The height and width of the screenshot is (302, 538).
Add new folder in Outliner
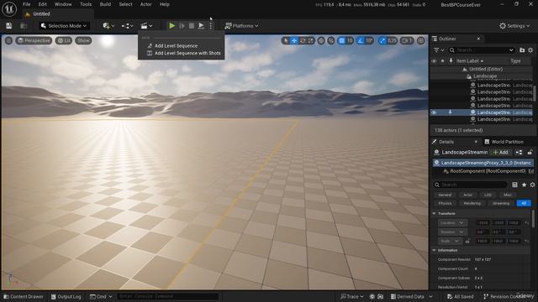tap(522, 50)
